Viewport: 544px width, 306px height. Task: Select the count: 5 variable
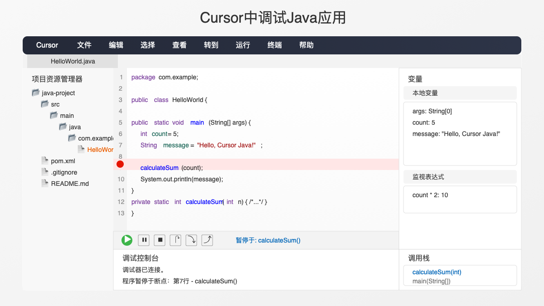point(424,122)
